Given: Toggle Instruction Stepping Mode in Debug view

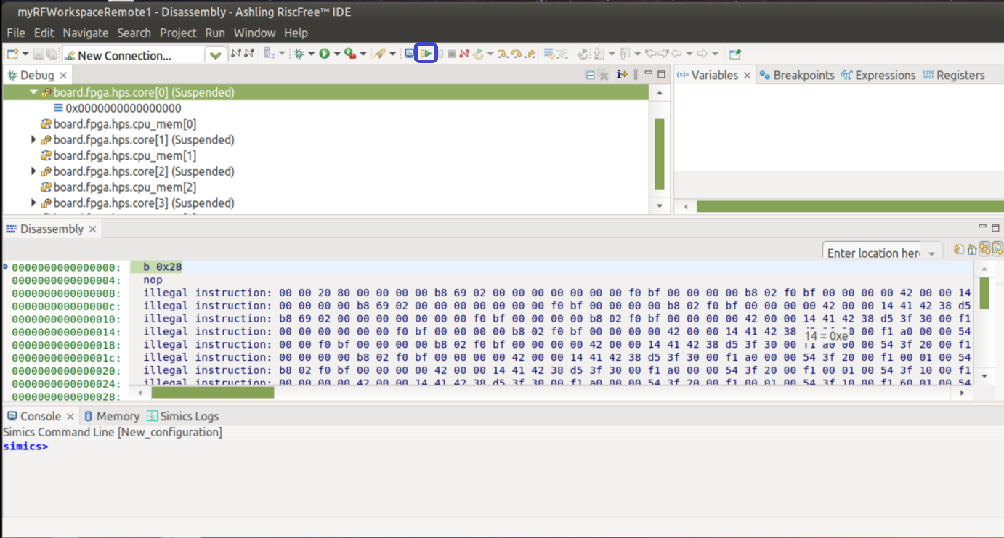Looking at the screenshot, I should [622, 75].
